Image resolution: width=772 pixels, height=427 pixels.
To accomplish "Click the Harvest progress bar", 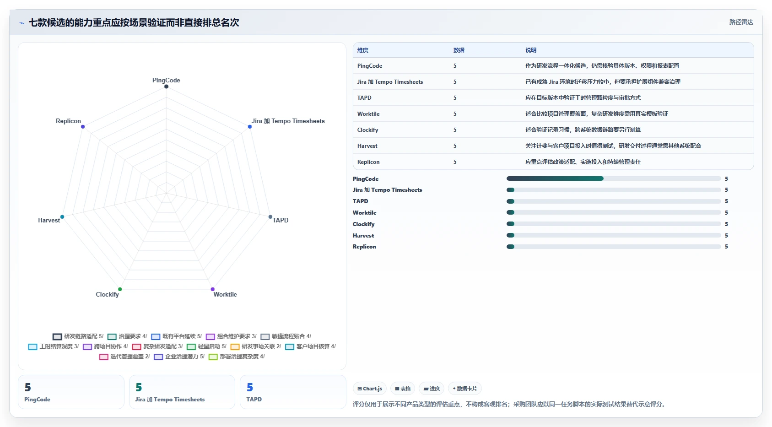I will [614, 235].
